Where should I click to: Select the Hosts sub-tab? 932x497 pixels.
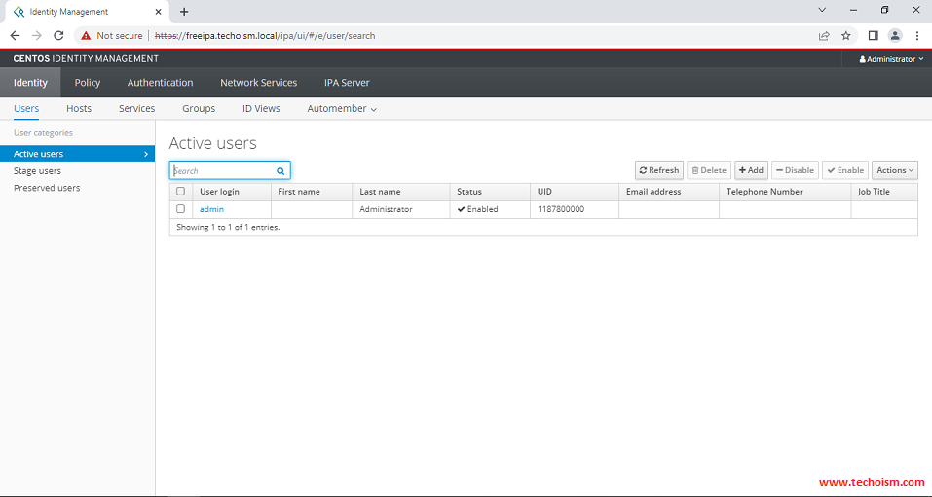(x=79, y=109)
